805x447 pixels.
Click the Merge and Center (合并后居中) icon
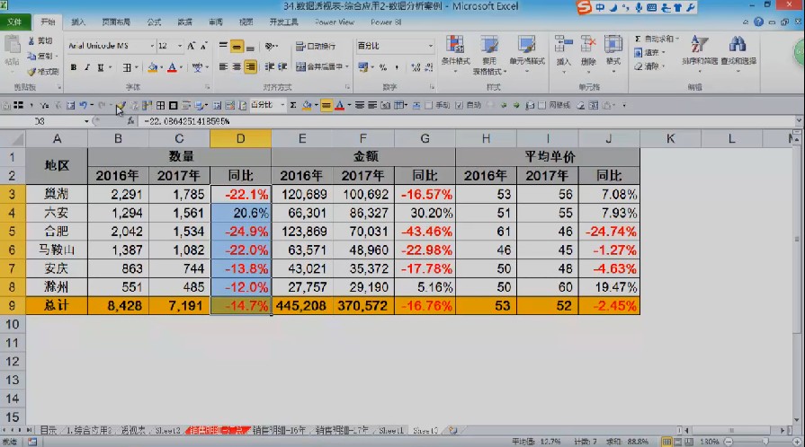(x=322, y=66)
